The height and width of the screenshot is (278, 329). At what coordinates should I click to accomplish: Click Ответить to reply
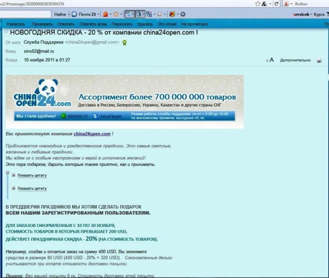[x=66, y=24]
